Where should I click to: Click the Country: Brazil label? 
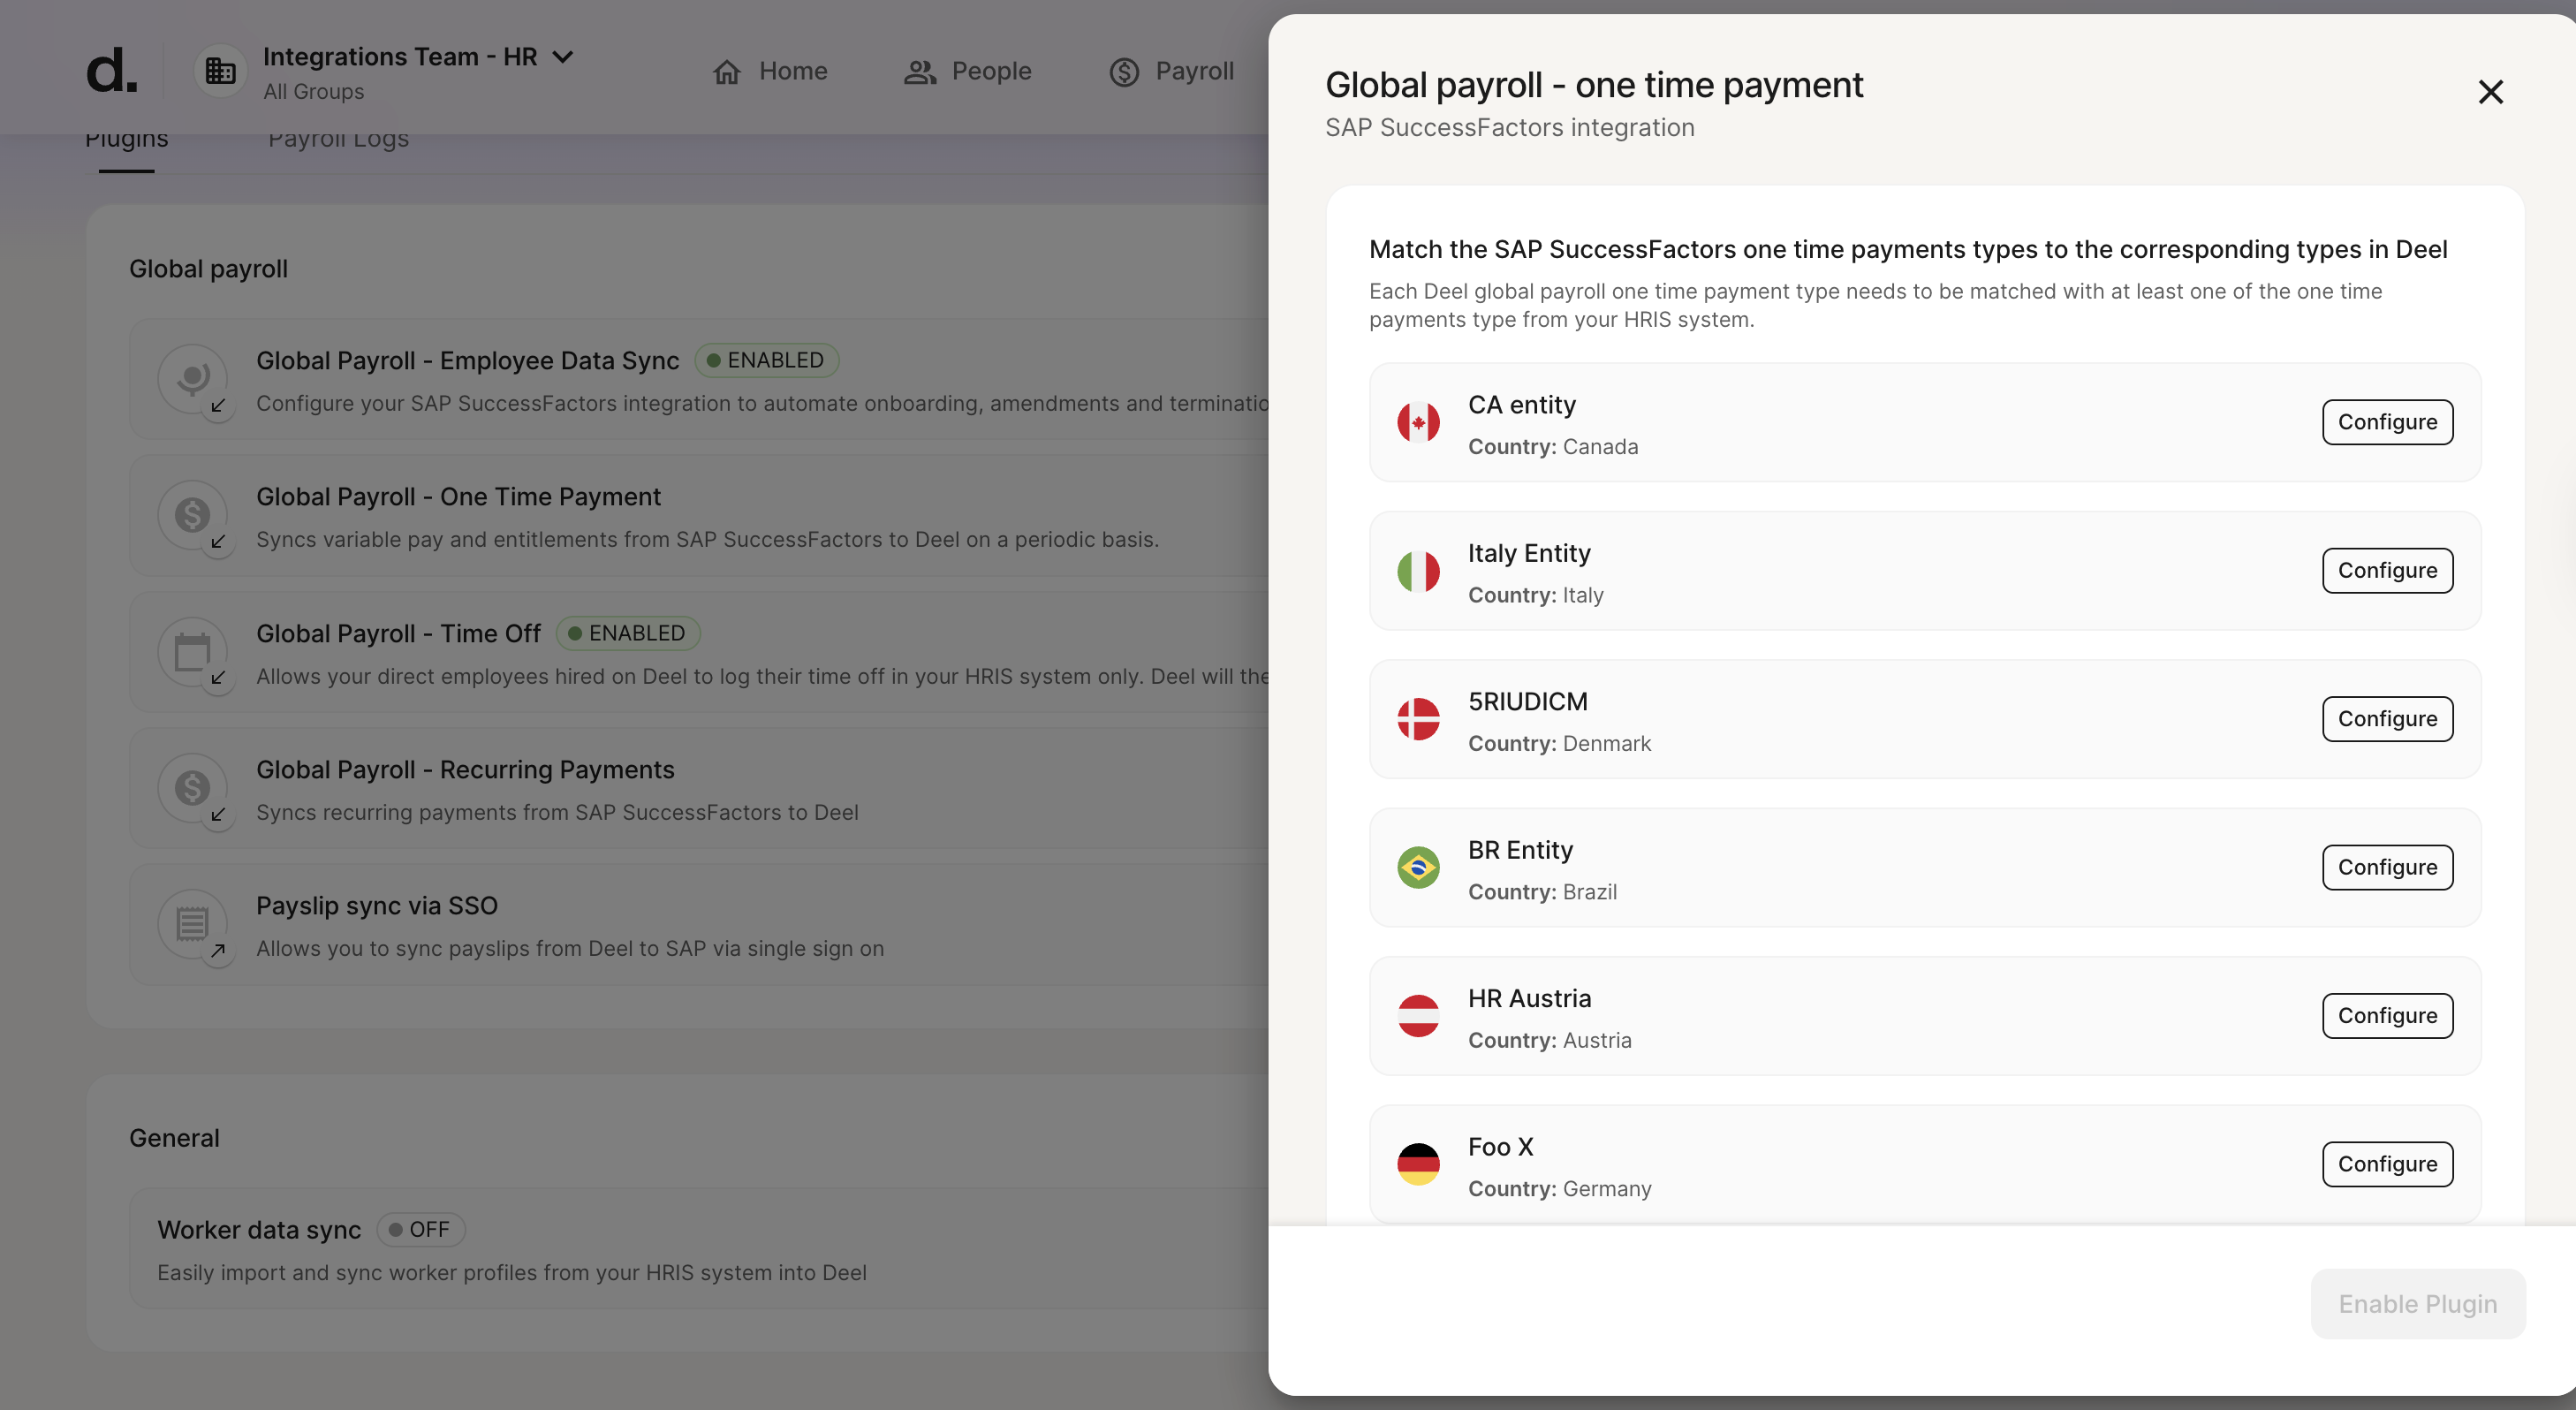click(x=1542, y=892)
